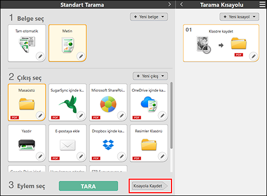
Task: Choose E-postaya ekle envelope output
Action: pyautogui.click(x=67, y=143)
